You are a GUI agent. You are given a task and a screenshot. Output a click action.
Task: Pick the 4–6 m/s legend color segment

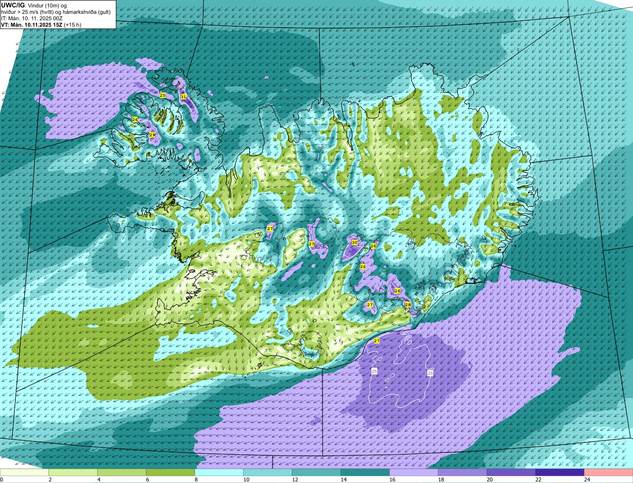[122, 473]
